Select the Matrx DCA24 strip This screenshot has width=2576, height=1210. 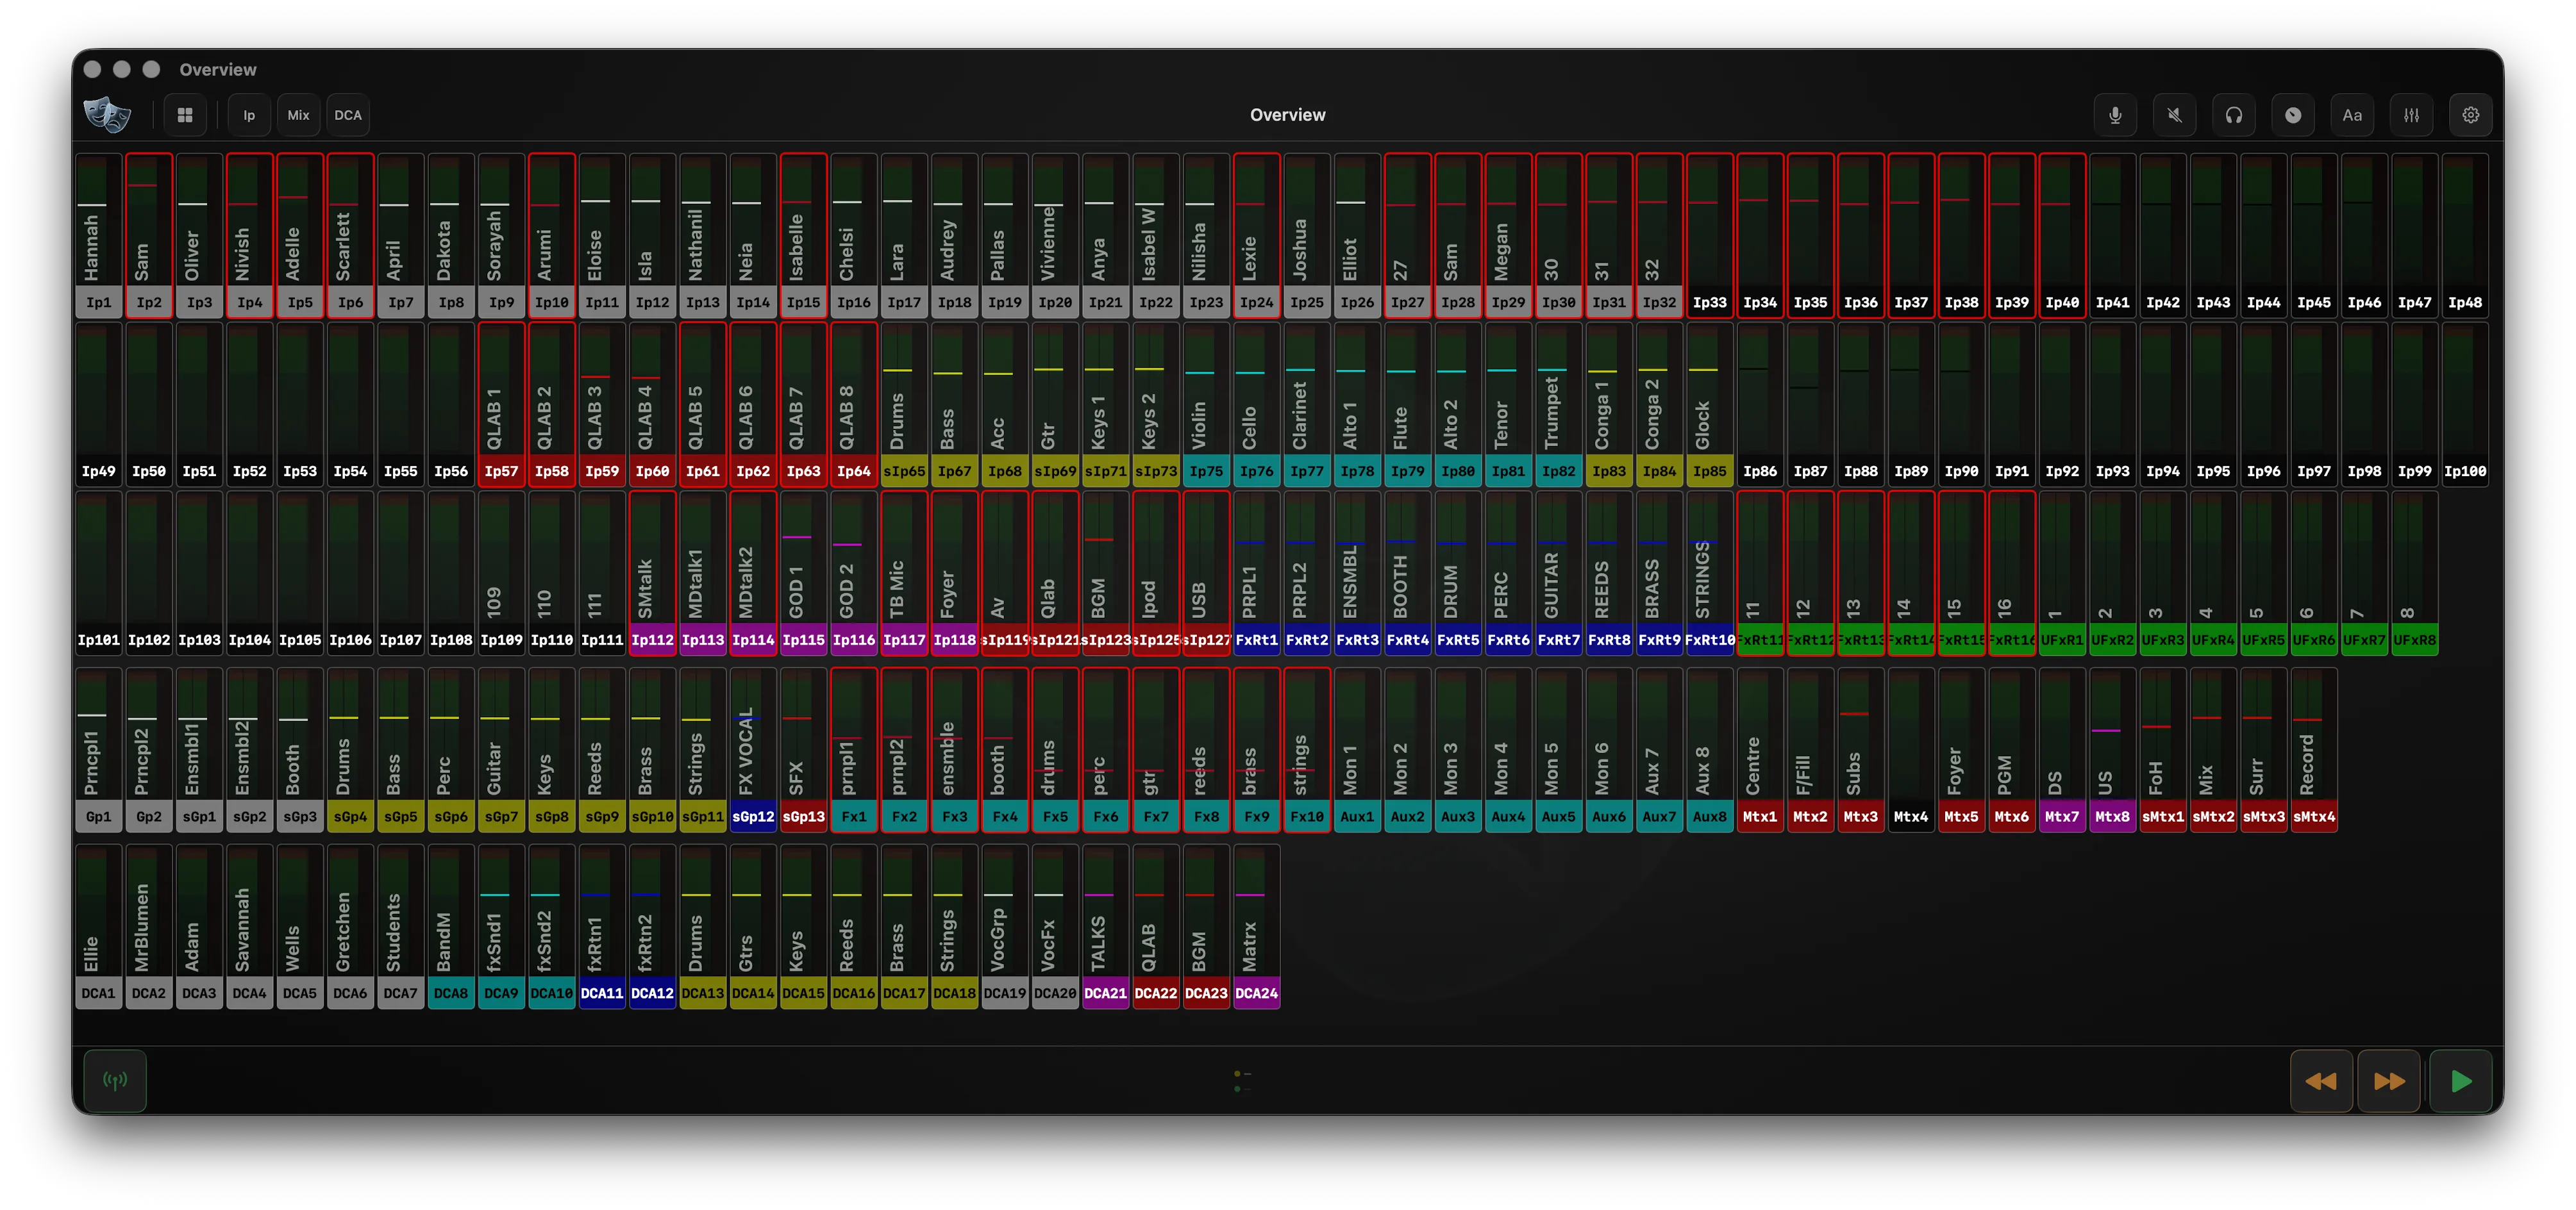coord(1256,926)
